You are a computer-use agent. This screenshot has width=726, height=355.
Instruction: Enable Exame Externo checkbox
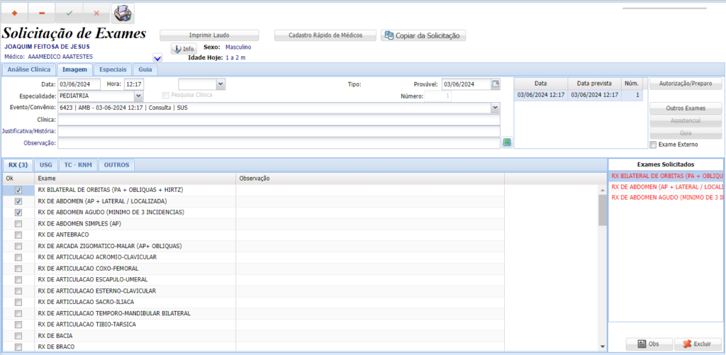tap(653, 145)
